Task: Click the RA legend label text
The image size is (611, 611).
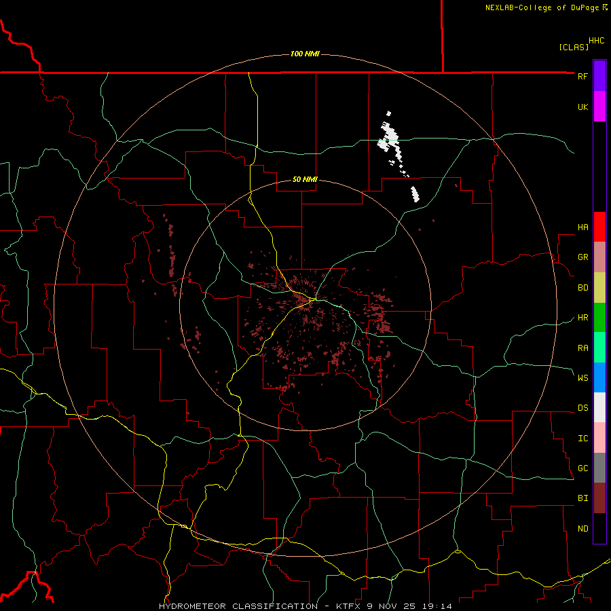Action: point(583,348)
